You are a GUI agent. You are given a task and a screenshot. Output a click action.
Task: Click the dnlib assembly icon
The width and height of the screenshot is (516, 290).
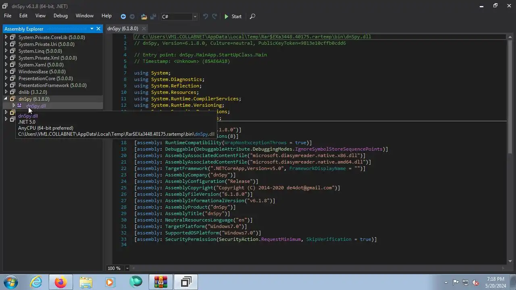coord(12,92)
